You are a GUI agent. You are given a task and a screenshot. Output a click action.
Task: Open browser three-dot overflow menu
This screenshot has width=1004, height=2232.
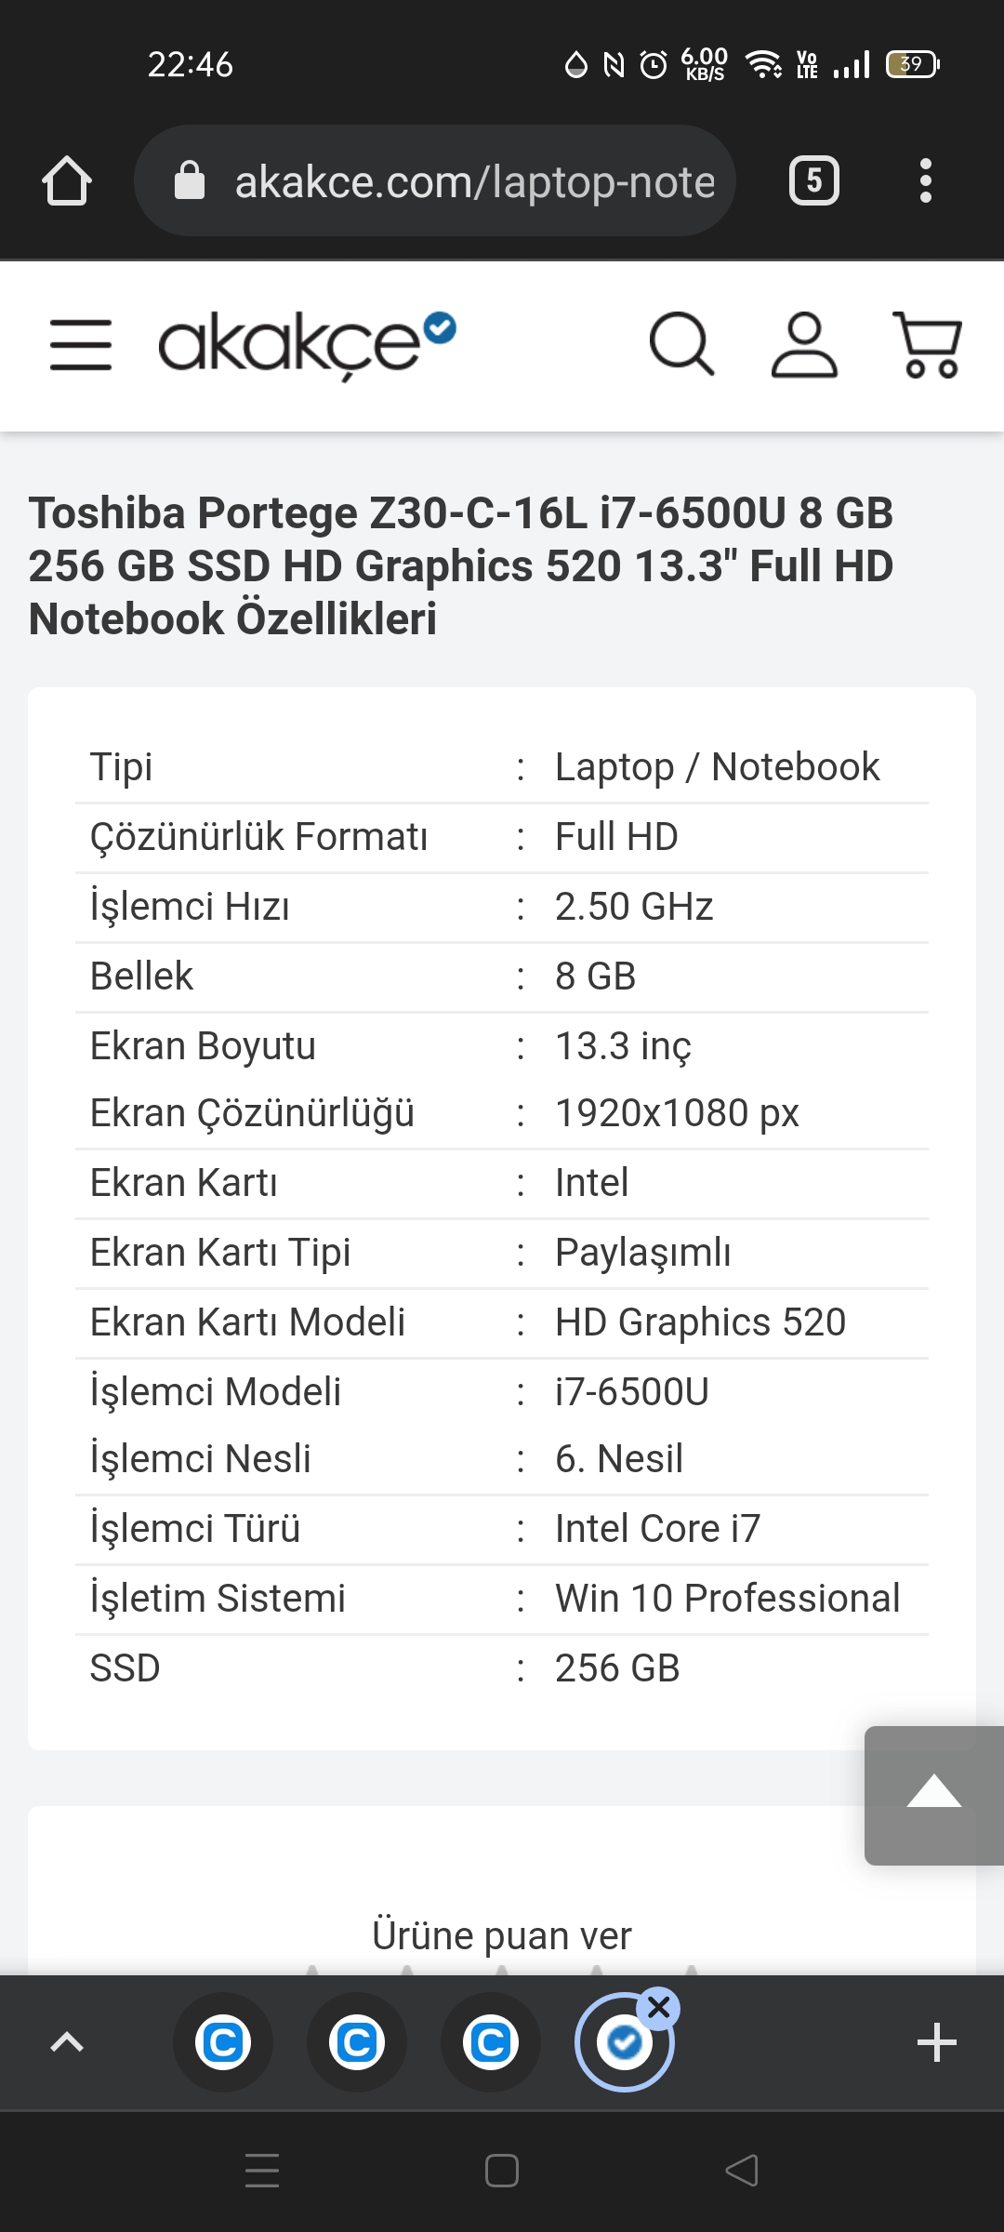[925, 180]
